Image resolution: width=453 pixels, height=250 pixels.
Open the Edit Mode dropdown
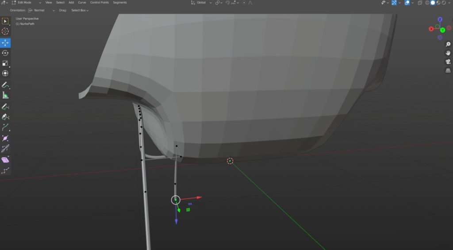[23, 3]
